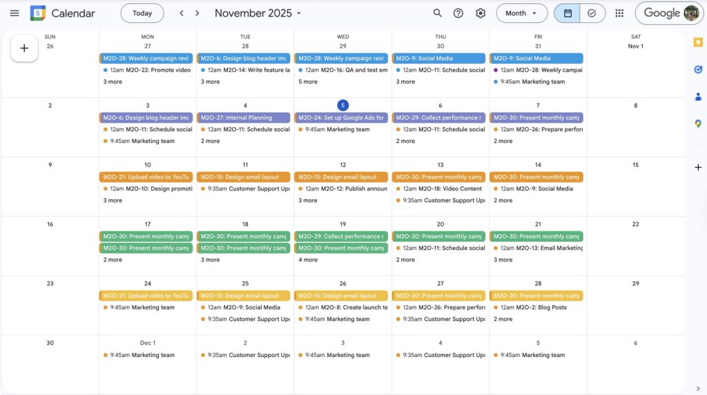
Task: Expand '5 more' on Wednesday 29
Action: tap(308, 81)
